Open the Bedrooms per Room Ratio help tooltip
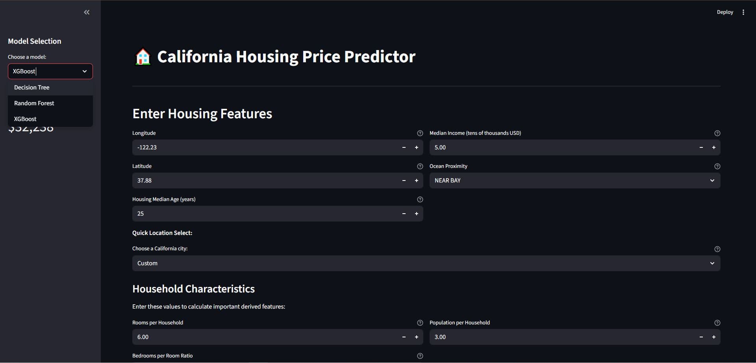Viewport: 756px width, 363px height. pos(420,356)
